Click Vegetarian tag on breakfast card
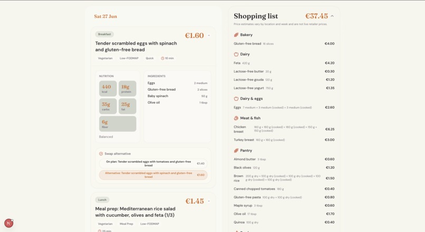The width and height of the screenshot is (425, 232). pyautogui.click(x=105, y=59)
